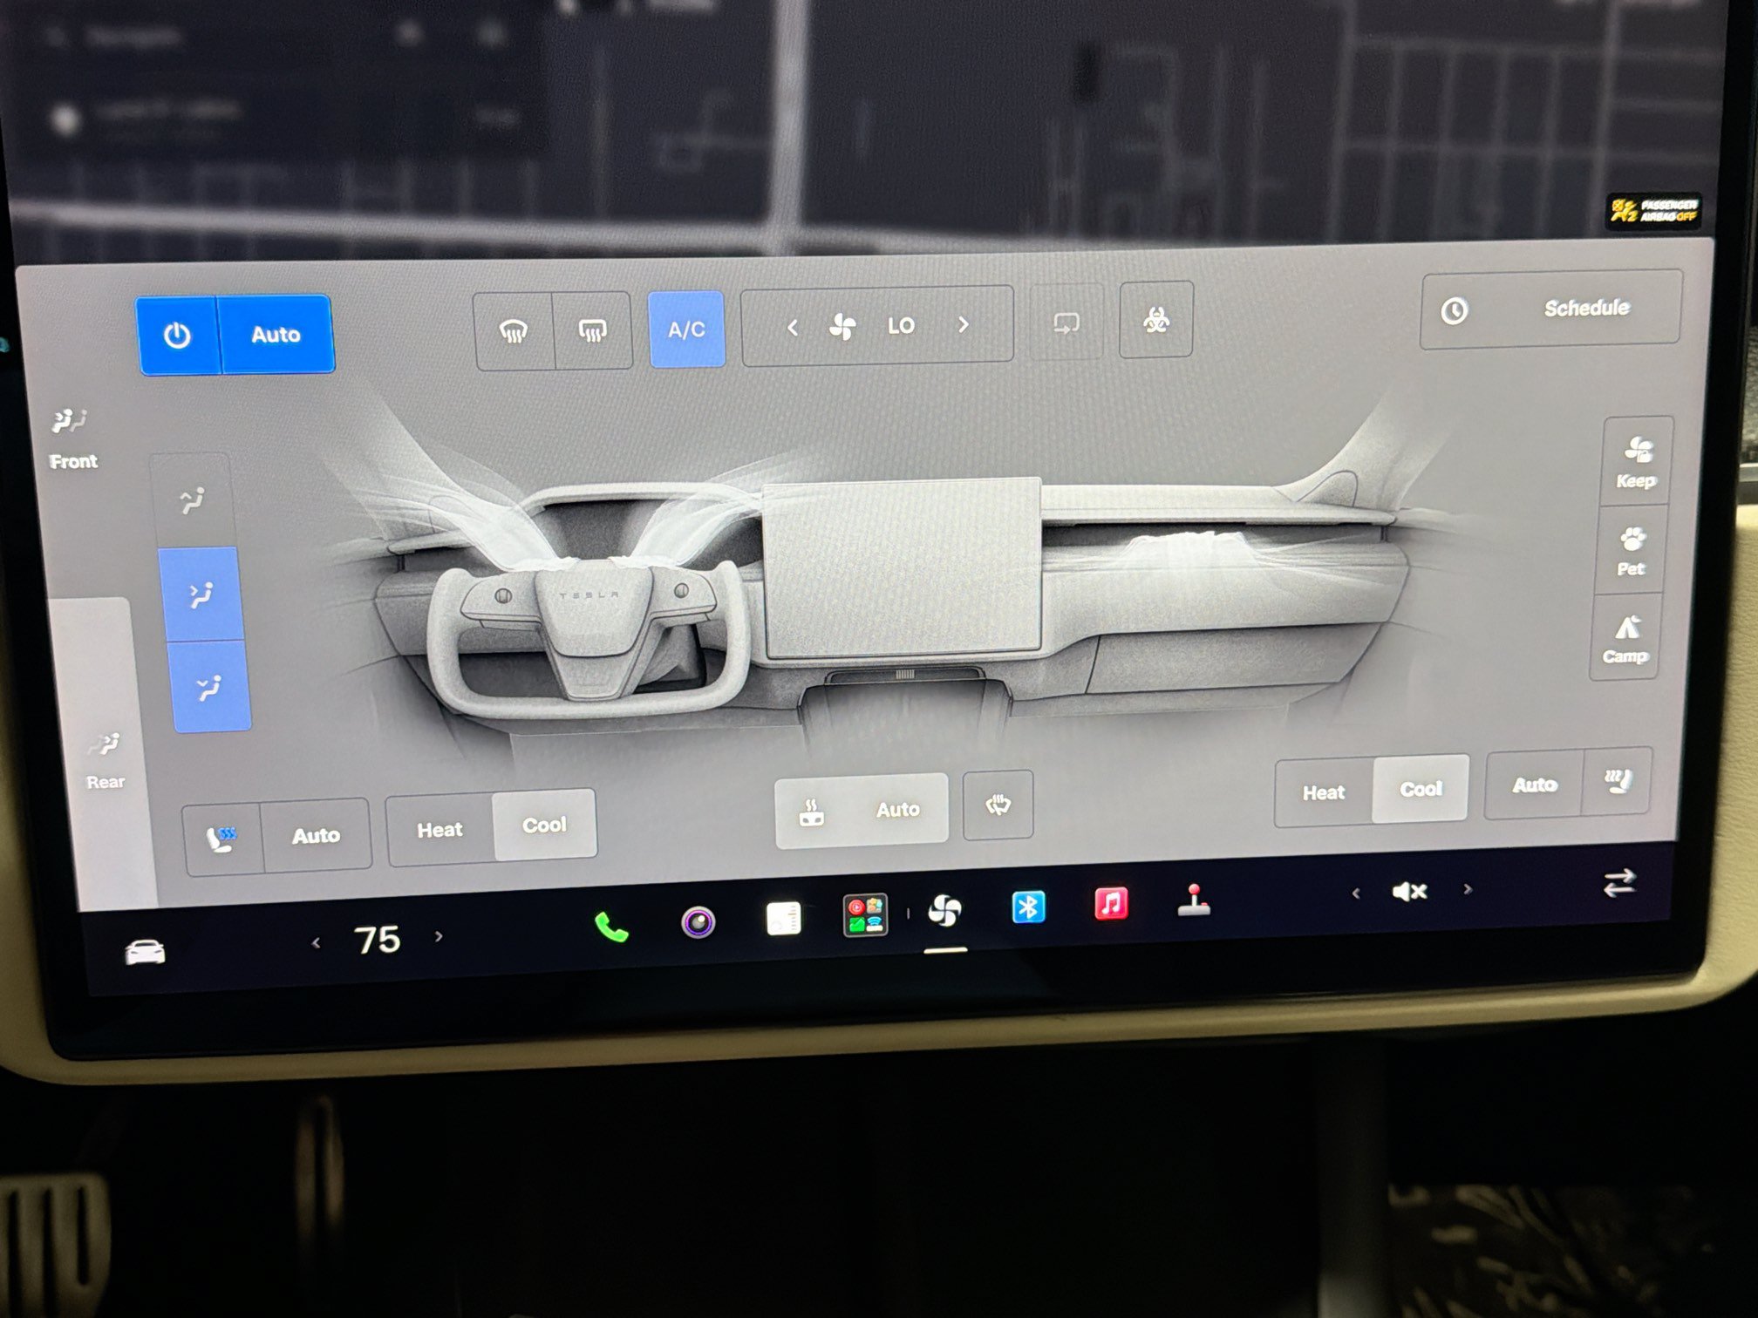1758x1318 pixels.
Task: Open the Bluetooth app in the dock
Action: point(1028,907)
